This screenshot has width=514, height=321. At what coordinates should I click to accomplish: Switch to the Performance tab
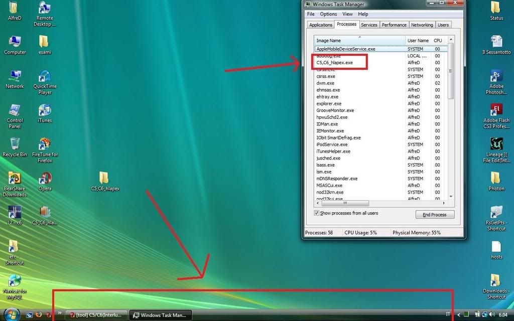point(394,25)
